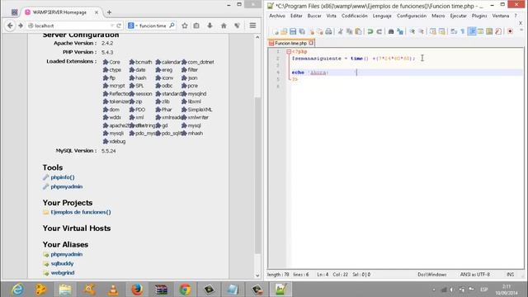Viewport: 528px width, 297px height.
Task: Toggle synchronized horizontal scrolling
Action: (442, 31)
